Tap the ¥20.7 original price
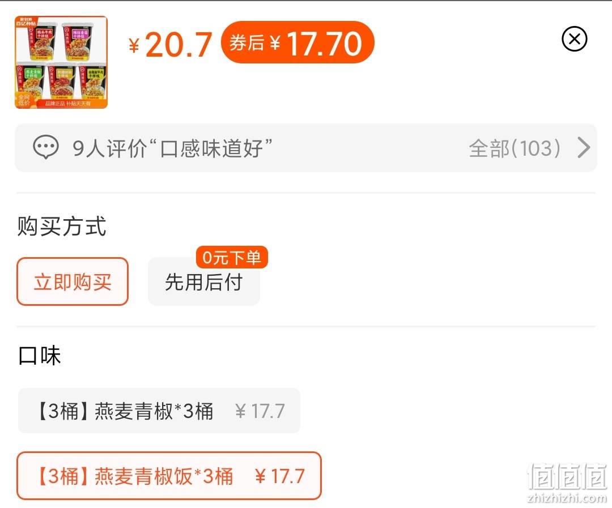Image resolution: width=612 pixels, height=508 pixels. (x=171, y=45)
